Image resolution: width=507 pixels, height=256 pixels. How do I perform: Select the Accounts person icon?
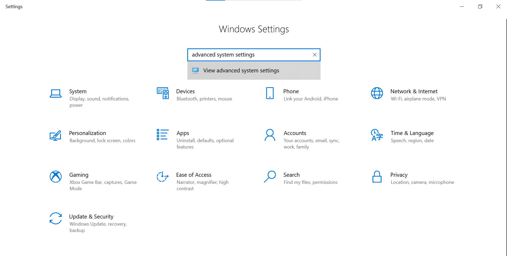(270, 135)
